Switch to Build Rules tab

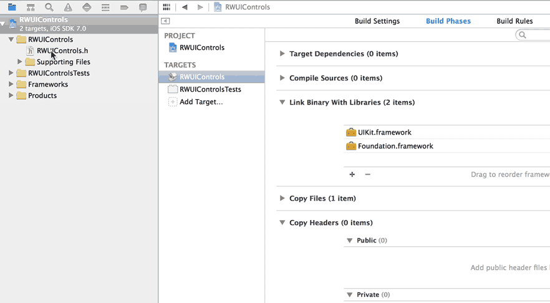click(514, 21)
